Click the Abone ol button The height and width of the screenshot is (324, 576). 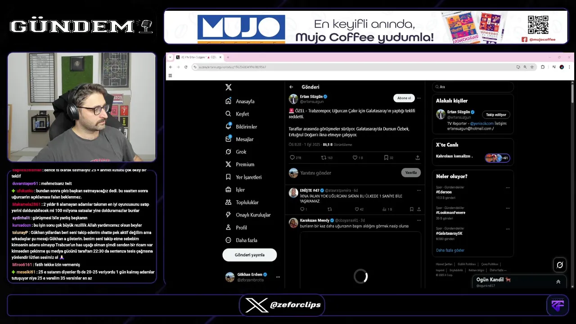click(404, 98)
